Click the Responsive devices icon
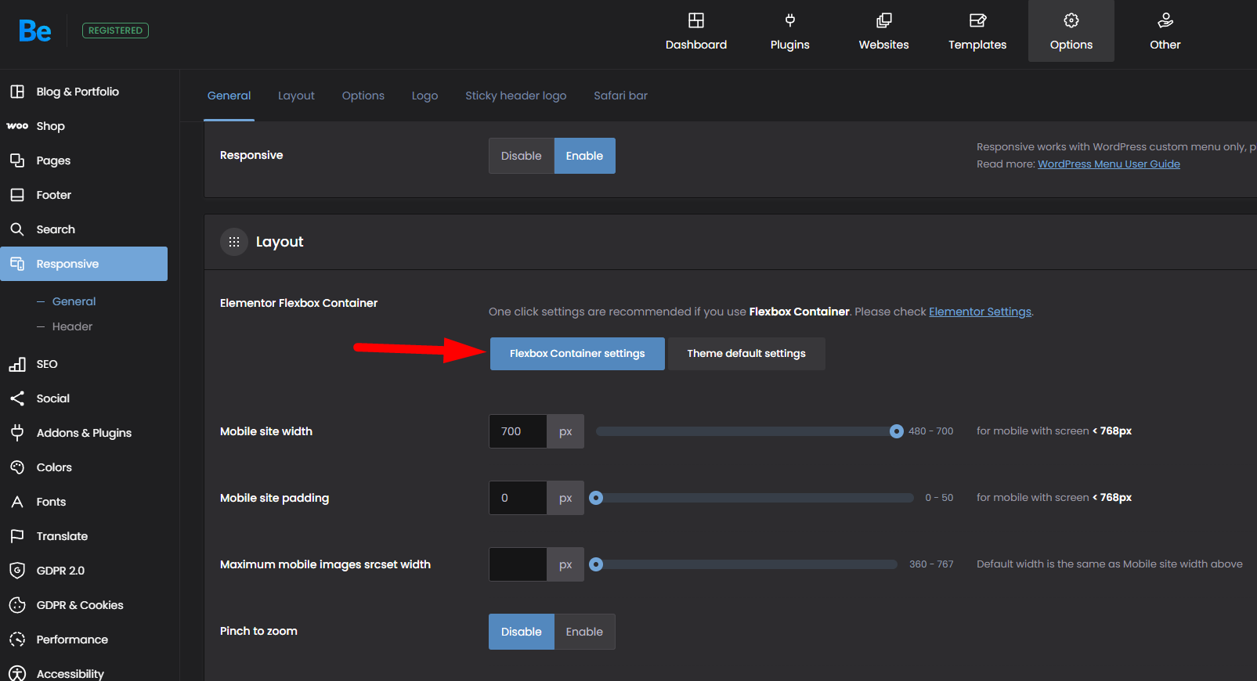The image size is (1257, 681). tap(17, 264)
